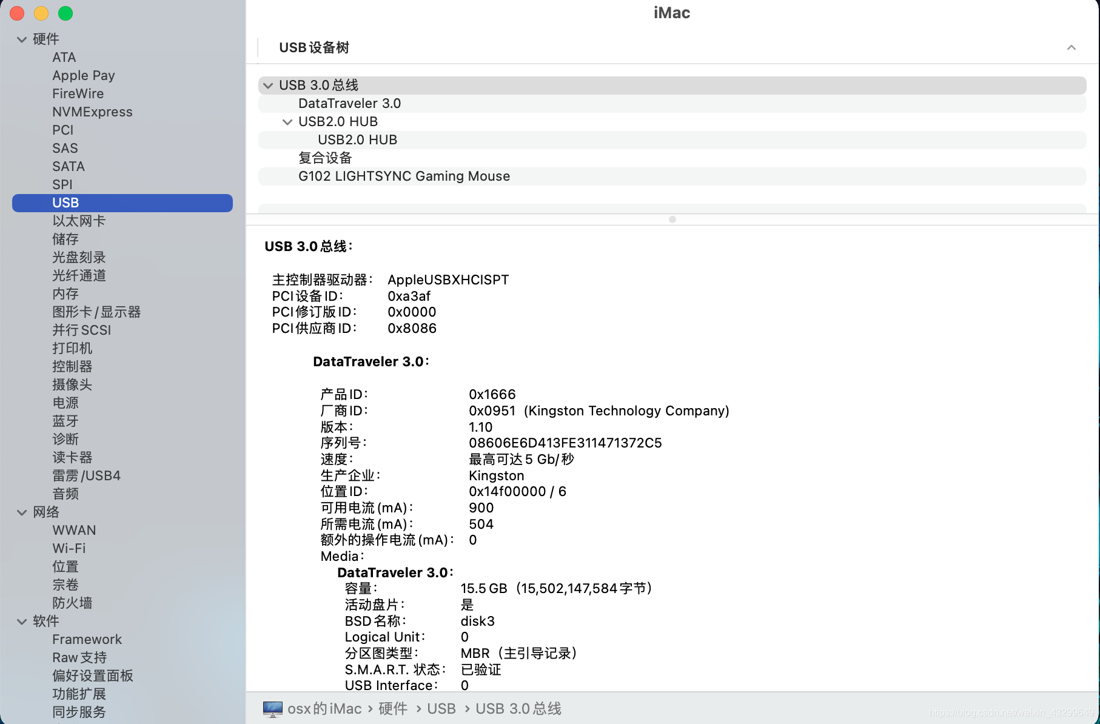
Task: Collapse the 网络 sidebar section
Action: point(22,512)
